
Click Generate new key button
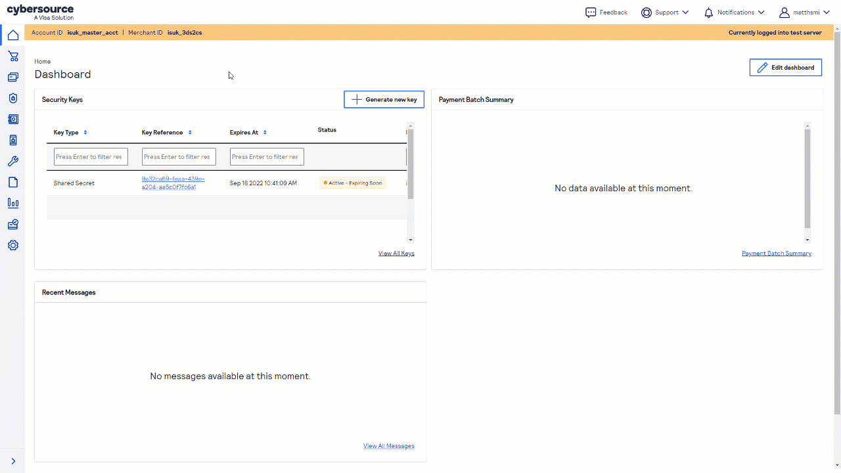tap(384, 100)
